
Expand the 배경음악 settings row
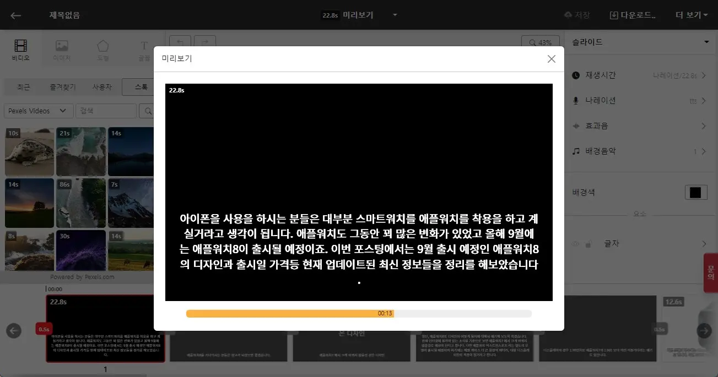pos(639,151)
